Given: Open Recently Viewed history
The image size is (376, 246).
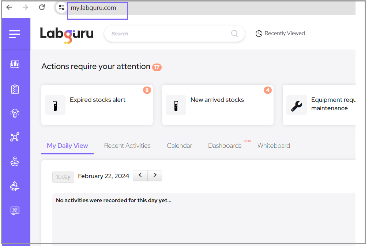Looking at the screenshot, I should tap(280, 34).
